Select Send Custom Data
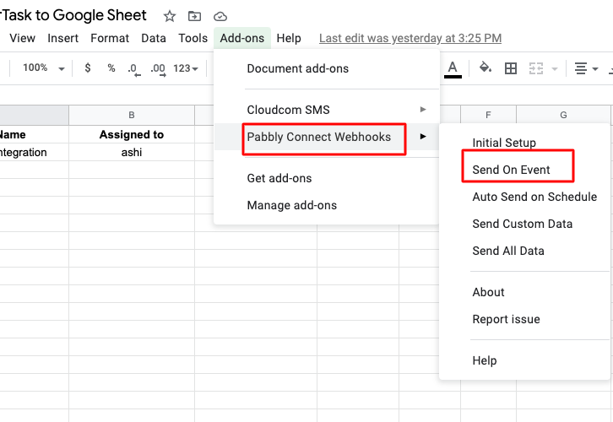This screenshot has height=422, width=613. pos(523,224)
